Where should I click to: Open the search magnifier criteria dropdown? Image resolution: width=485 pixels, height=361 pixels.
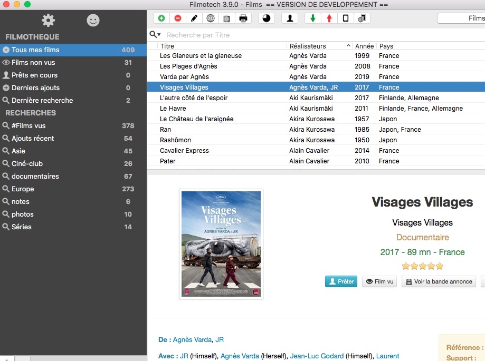point(155,35)
